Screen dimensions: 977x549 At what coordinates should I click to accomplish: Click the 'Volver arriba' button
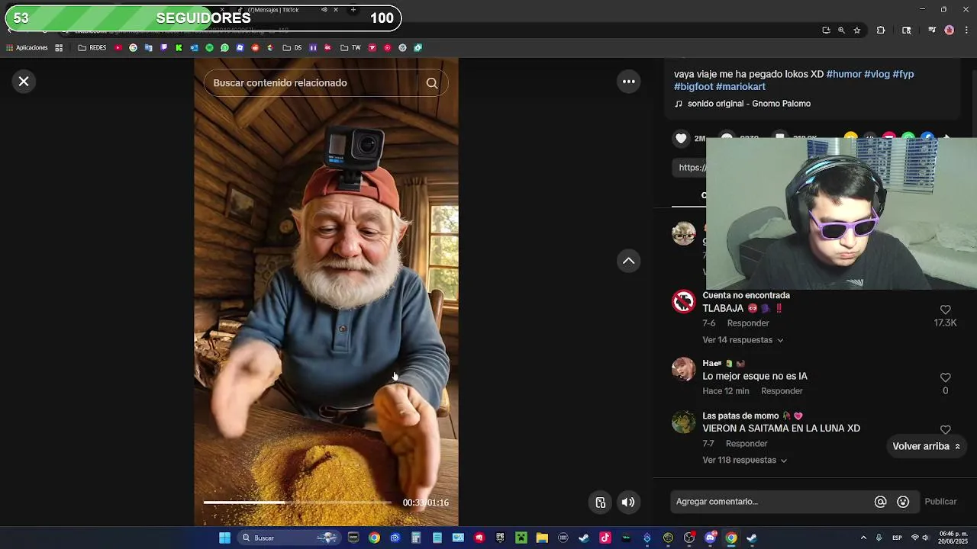(x=927, y=446)
